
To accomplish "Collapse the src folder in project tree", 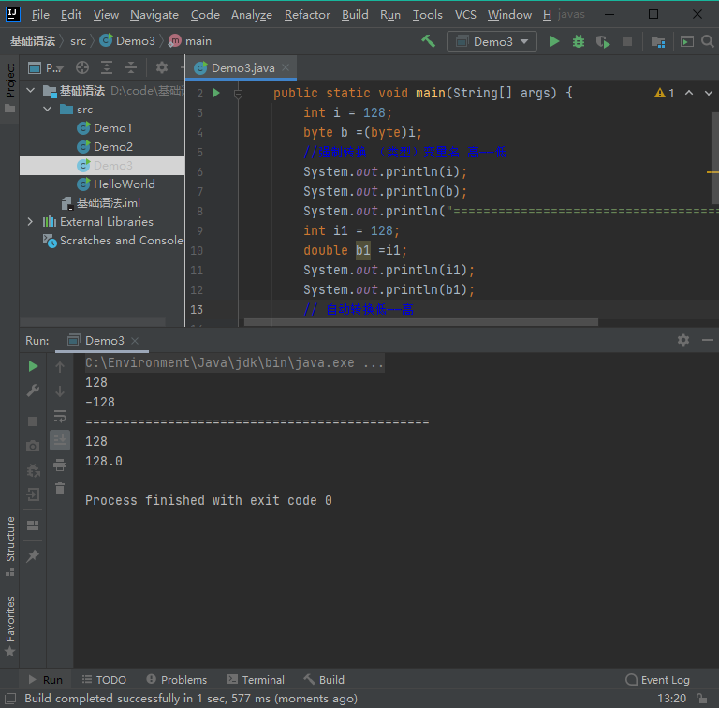I will click(x=47, y=110).
